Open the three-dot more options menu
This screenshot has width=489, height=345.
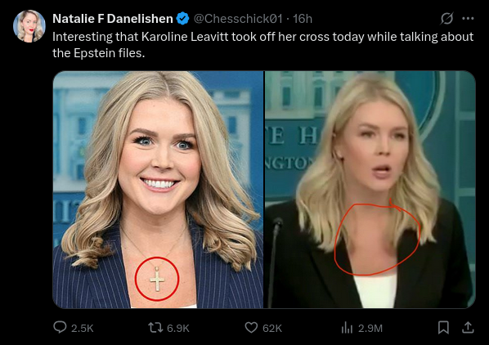tap(468, 18)
